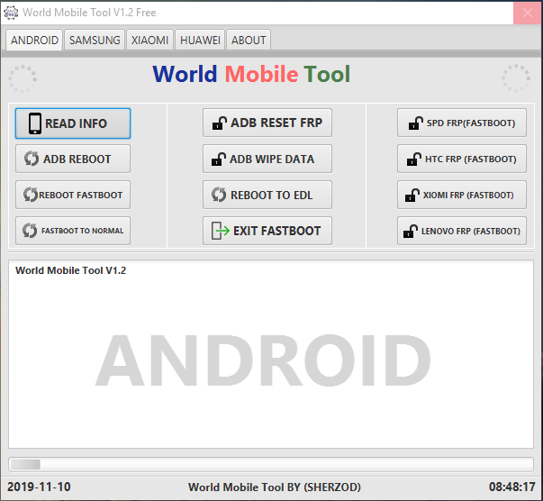
Task: Click the progress bar at the bottom
Action: tap(271, 464)
